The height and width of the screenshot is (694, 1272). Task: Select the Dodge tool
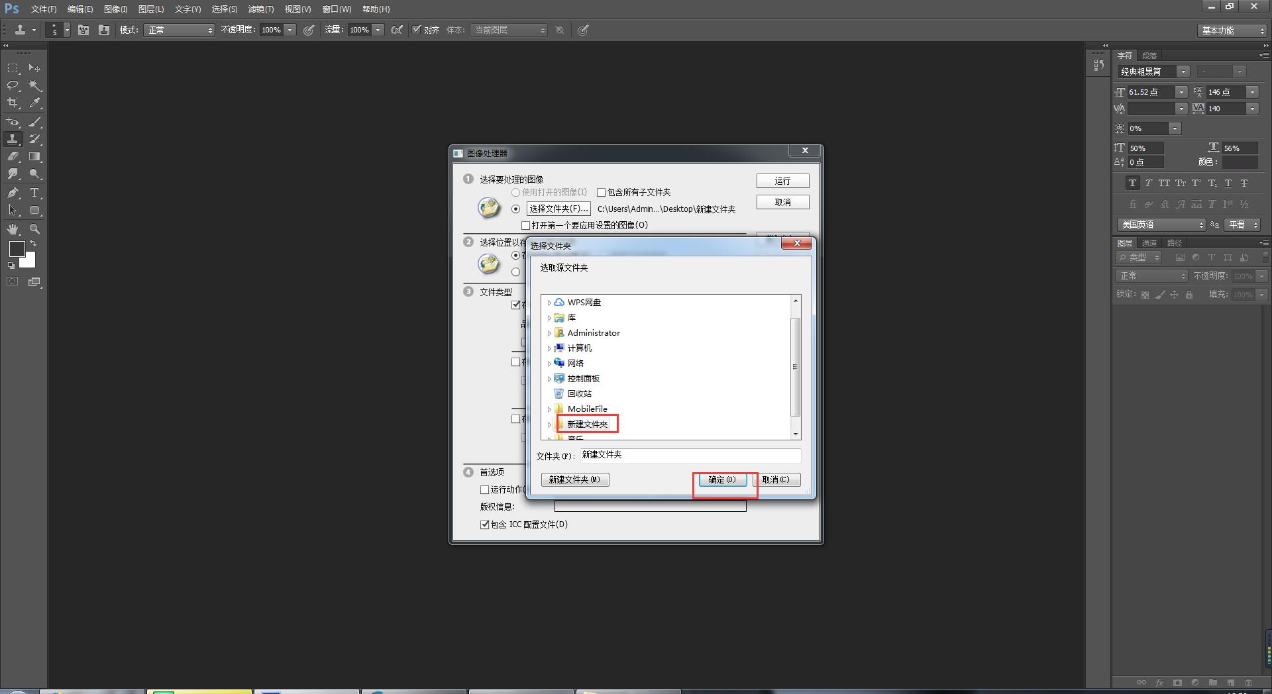click(34, 174)
